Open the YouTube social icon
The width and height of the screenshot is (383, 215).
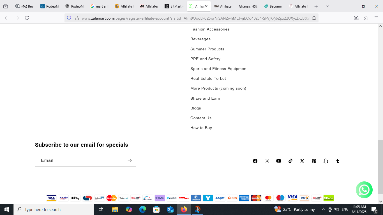(x=279, y=161)
